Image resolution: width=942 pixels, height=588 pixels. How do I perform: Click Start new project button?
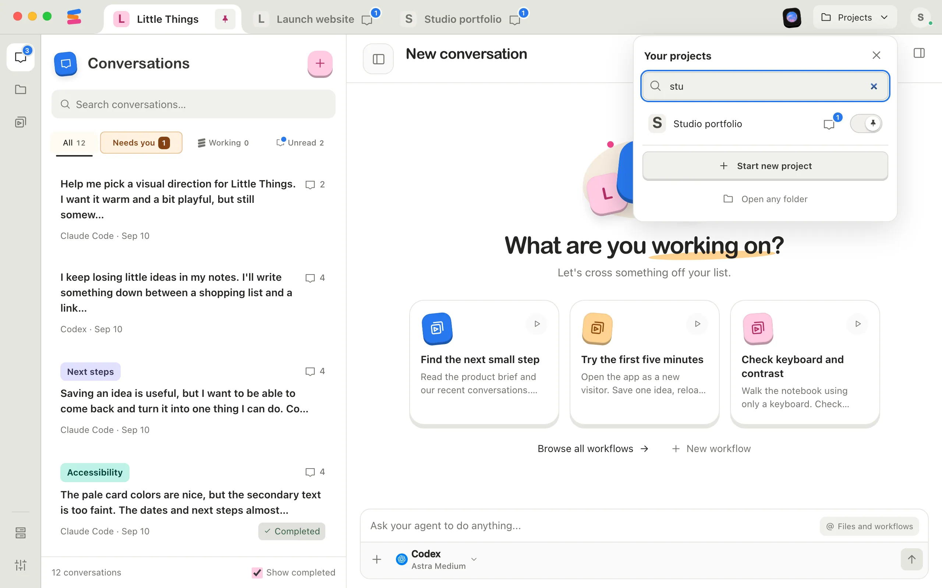coord(765,166)
